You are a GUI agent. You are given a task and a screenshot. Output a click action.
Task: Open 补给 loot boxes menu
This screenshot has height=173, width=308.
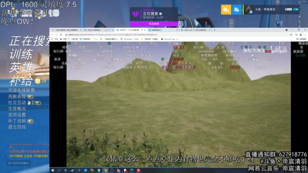(x=21, y=80)
